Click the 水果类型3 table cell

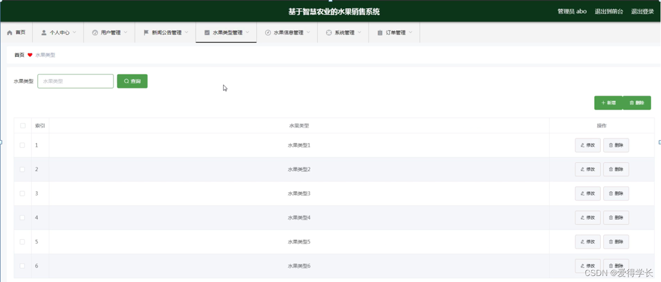pos(299,194)
